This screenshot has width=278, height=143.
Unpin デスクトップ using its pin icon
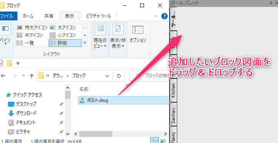click(x=61, y=104)
